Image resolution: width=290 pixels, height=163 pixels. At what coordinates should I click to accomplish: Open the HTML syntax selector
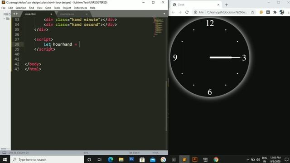pos(155,153)
